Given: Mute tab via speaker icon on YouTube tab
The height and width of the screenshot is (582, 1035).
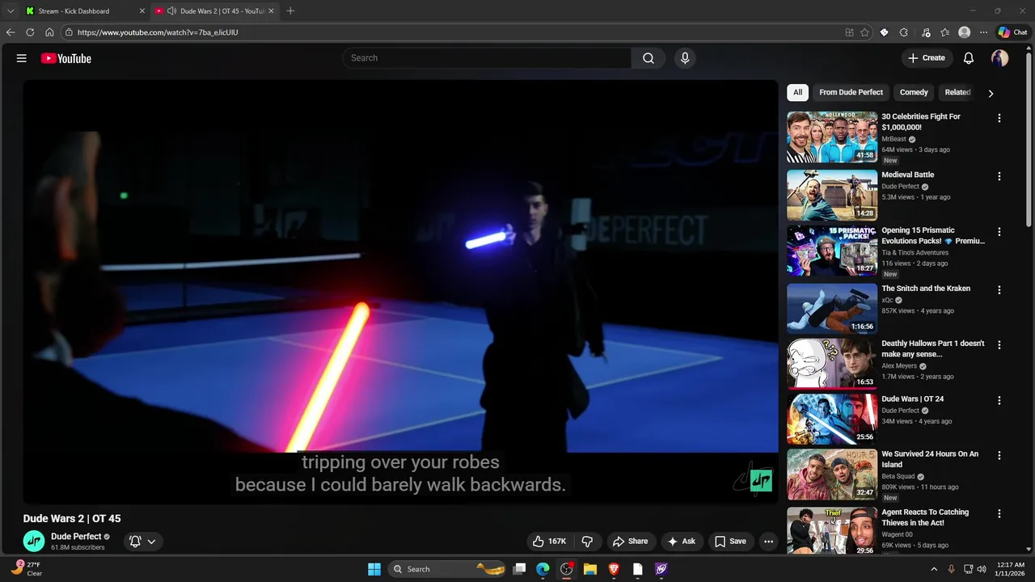Looking at the screenshot, I should [171, 11].
